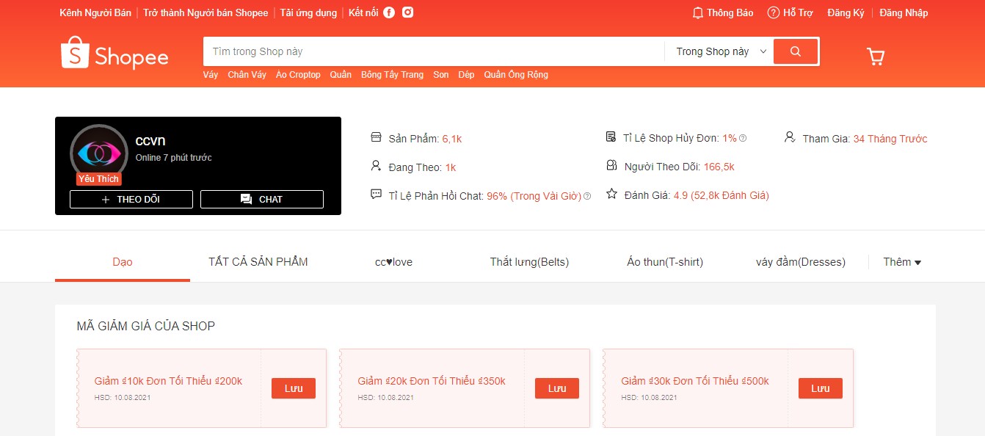Viewport: 985px width, 436px height.
Task: Click info icon beside chat response rate
Action: [x=587, y=196]
